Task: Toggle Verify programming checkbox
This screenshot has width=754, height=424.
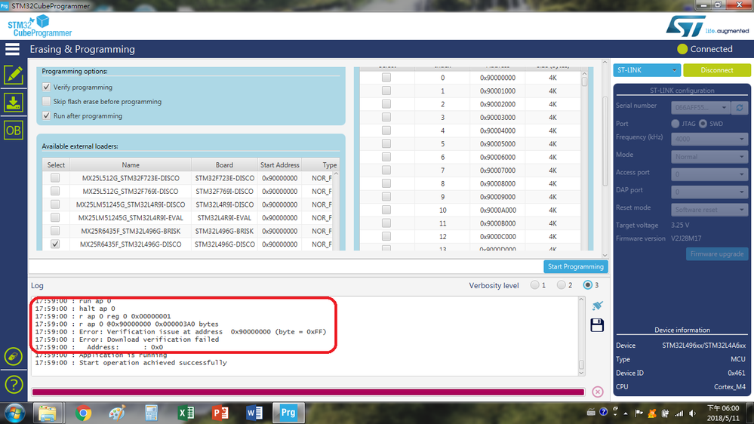Action: [x=46, y=87]
